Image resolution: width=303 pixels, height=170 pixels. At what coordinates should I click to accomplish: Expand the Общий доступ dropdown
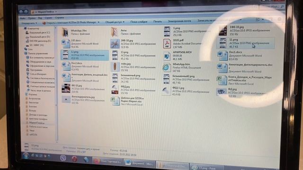[x=115, y=22]
